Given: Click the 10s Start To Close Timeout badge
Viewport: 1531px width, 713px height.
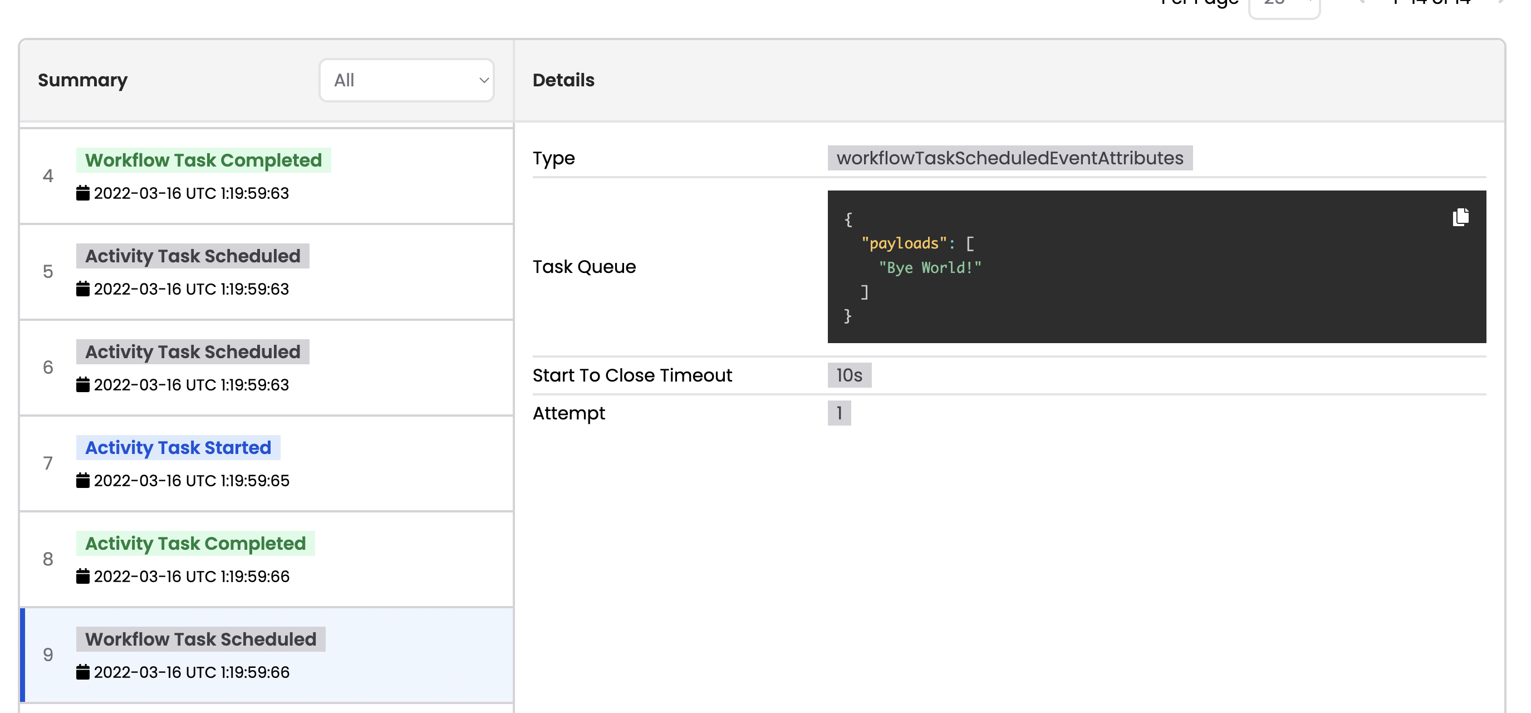Looking at the screenshot, I should [850, 375].
